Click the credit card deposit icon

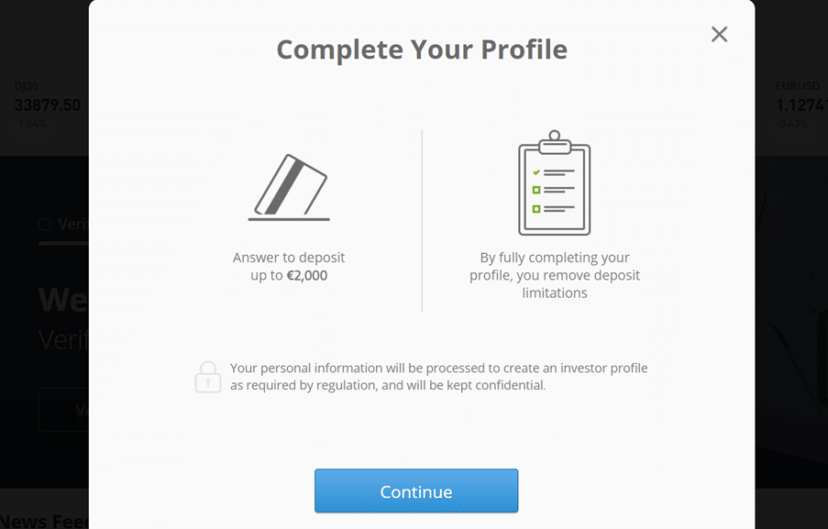click(x=289, y=187)
